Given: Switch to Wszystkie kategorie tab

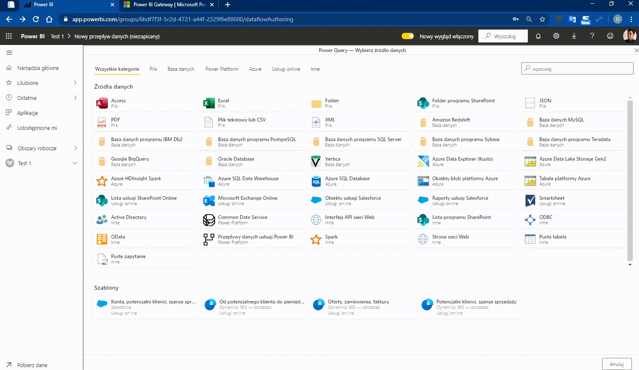Looking at the screenshot, I should (117, 69).
